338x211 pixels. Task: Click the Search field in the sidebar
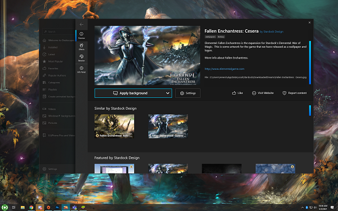[59, 32]
